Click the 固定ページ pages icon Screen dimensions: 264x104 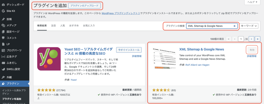point(3,32)
